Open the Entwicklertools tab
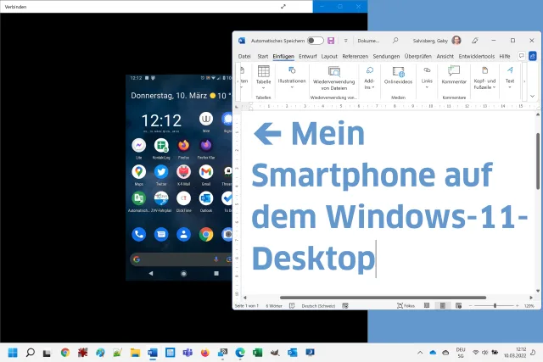This screenshot has height=362, width=543. [x=477, y=56]
